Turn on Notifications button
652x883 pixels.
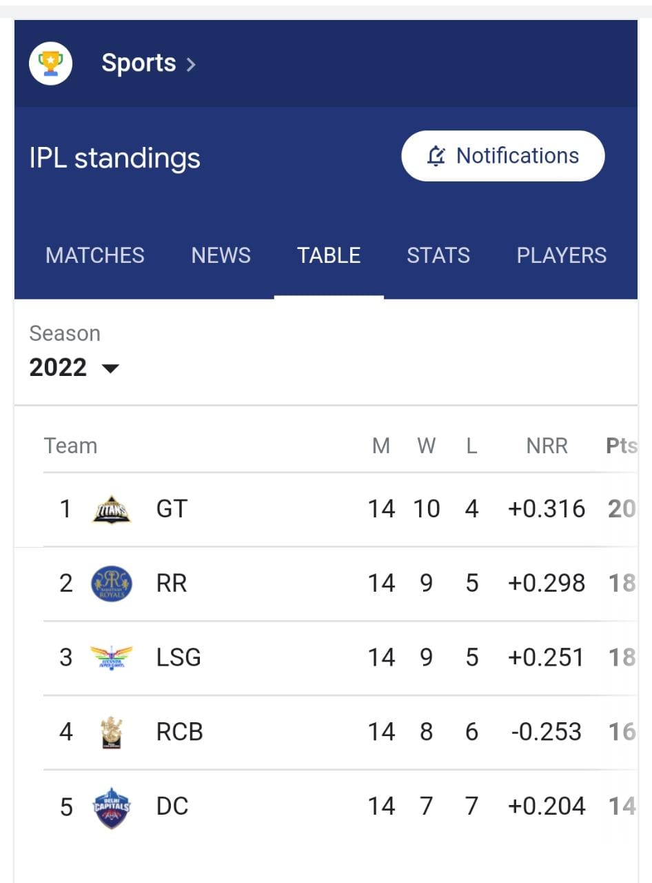pyautogui.click(x=503, y=156)
